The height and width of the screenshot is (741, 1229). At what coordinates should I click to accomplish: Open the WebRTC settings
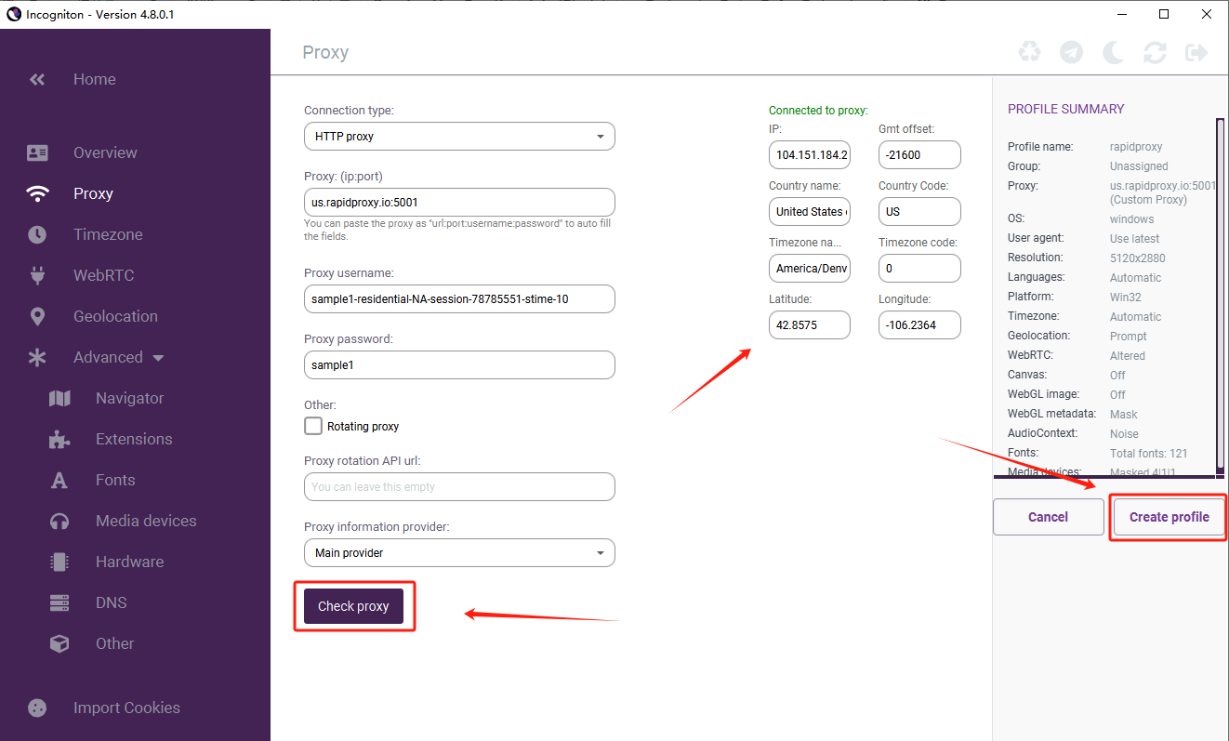(104, 275)
